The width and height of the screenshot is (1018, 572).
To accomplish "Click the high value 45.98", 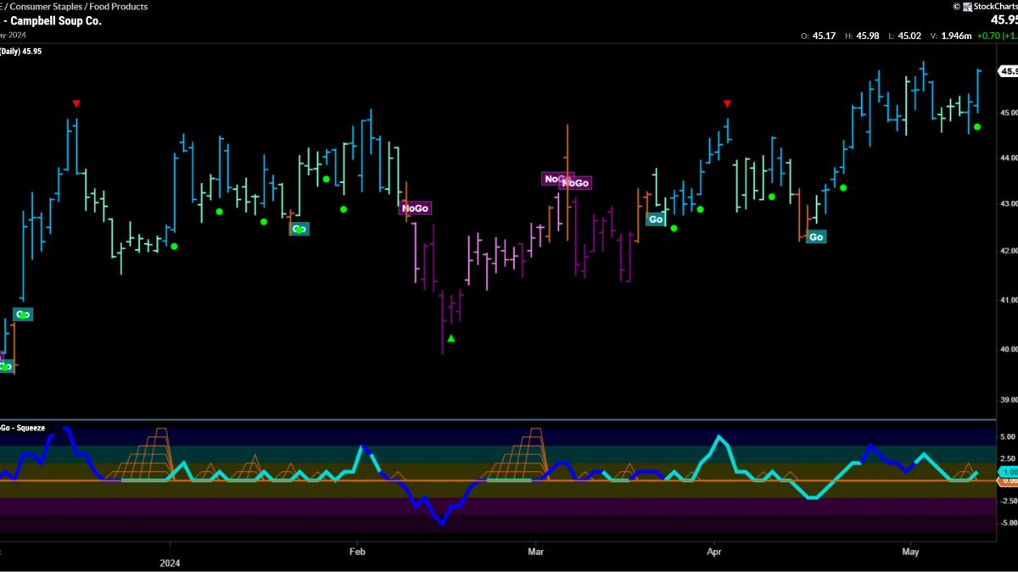I will (868, 36).
